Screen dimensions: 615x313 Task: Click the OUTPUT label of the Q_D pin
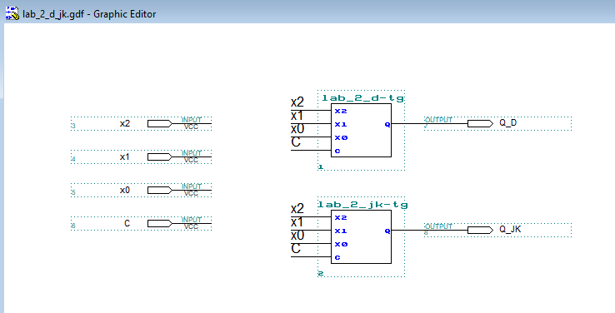439,120
